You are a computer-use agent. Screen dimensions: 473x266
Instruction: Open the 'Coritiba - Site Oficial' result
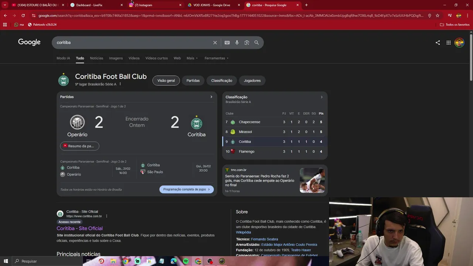[x=79, y=228]
